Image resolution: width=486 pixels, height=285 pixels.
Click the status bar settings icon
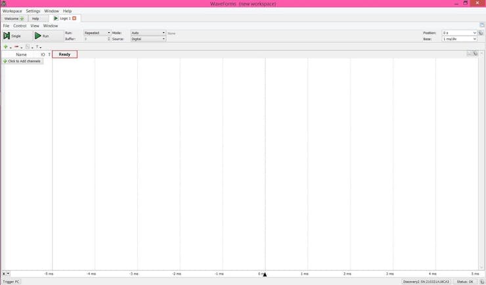click(x=481, y=282)
